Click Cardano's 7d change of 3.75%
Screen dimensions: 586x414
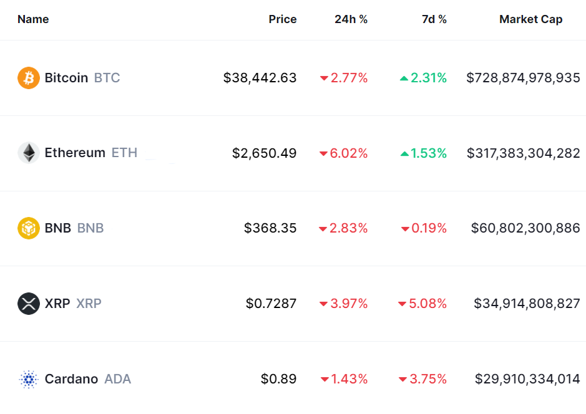428,379
